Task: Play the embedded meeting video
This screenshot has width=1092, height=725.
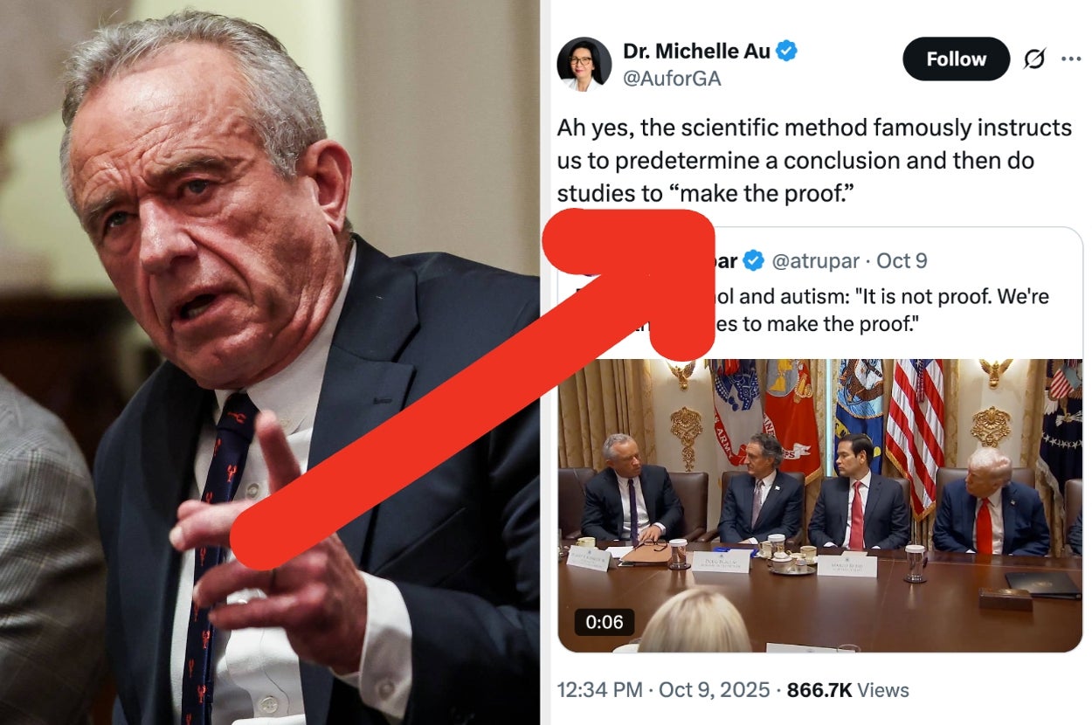Action: click(820, 506)
